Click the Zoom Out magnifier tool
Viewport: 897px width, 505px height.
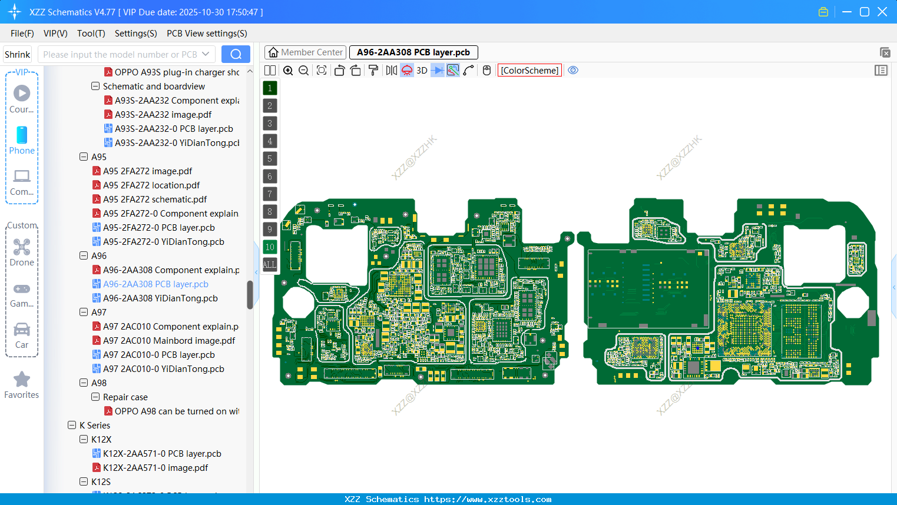pos(303,70)
